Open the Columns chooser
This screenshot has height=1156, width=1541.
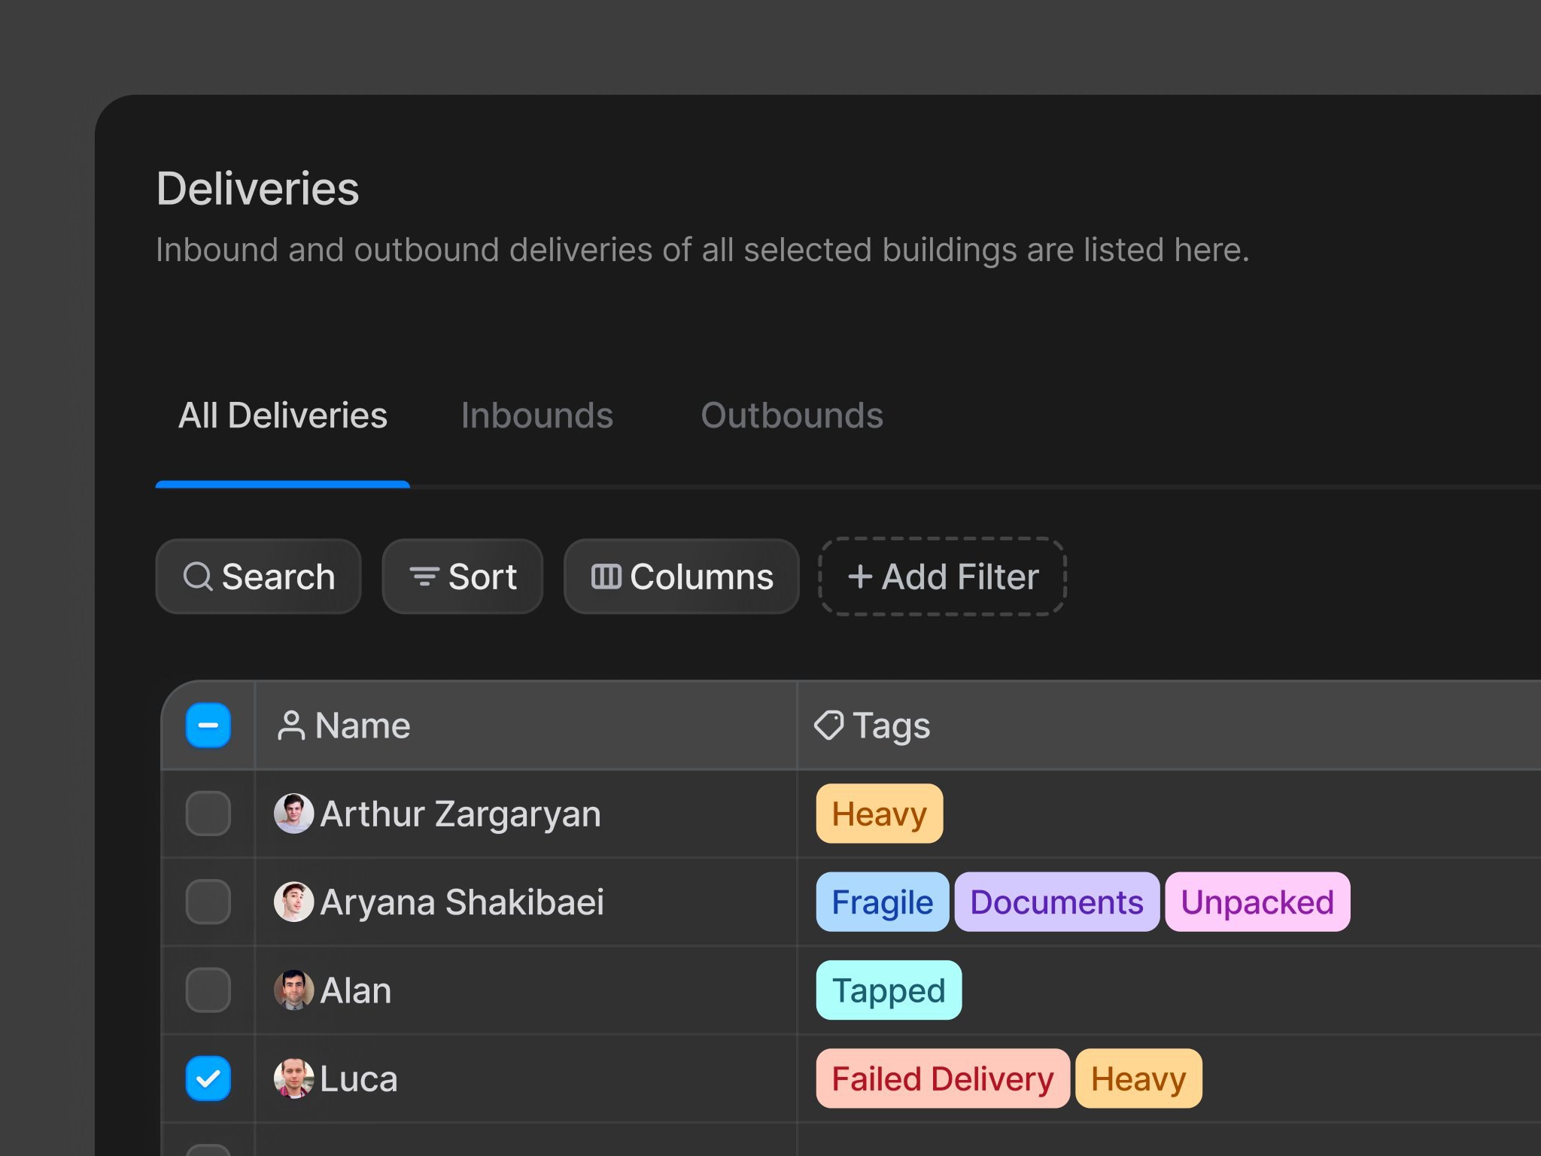pyautogui.click(x=682, y=577)
